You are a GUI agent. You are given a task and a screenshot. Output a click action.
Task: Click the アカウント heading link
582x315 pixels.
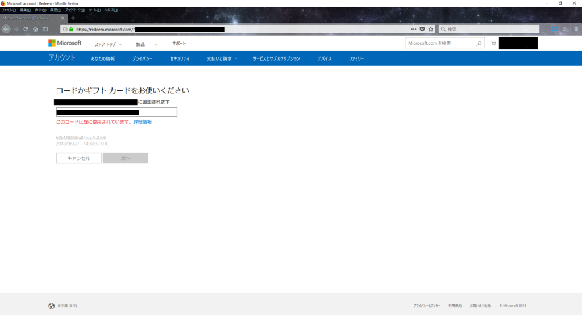coord(61,58)
